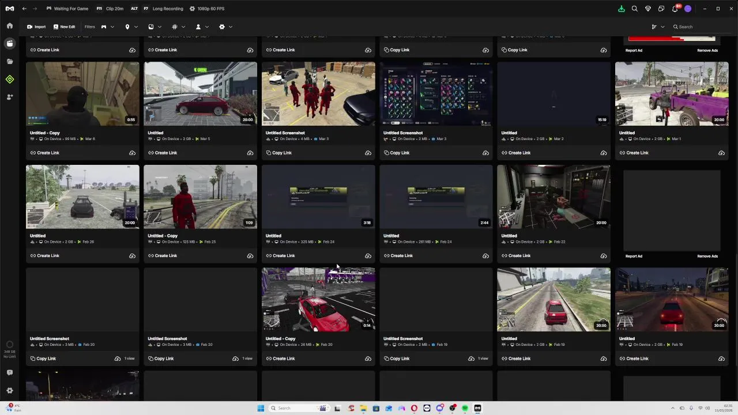The image size is (738, 415).
Task: Open thumbnail of red-suited man on street
Action: coord(200,197)
